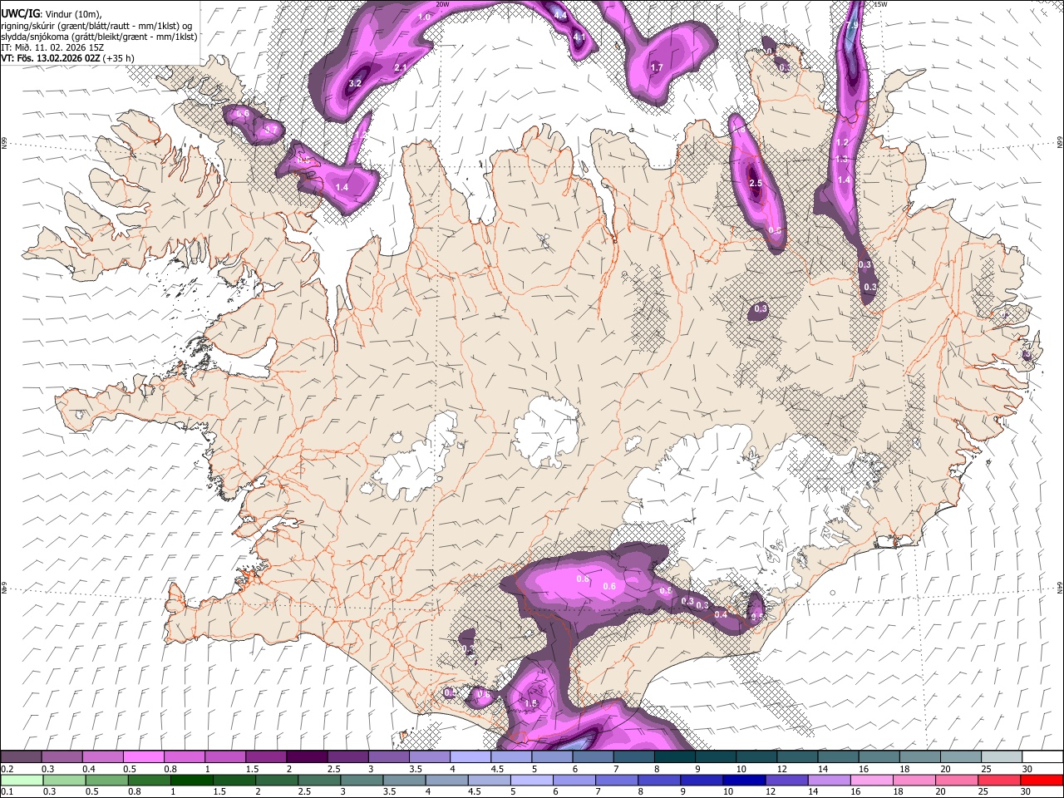Pick the upper legend swatch labeled 0.2
The width and height of the screenshot is (1064, 798).
click(21, 757)
